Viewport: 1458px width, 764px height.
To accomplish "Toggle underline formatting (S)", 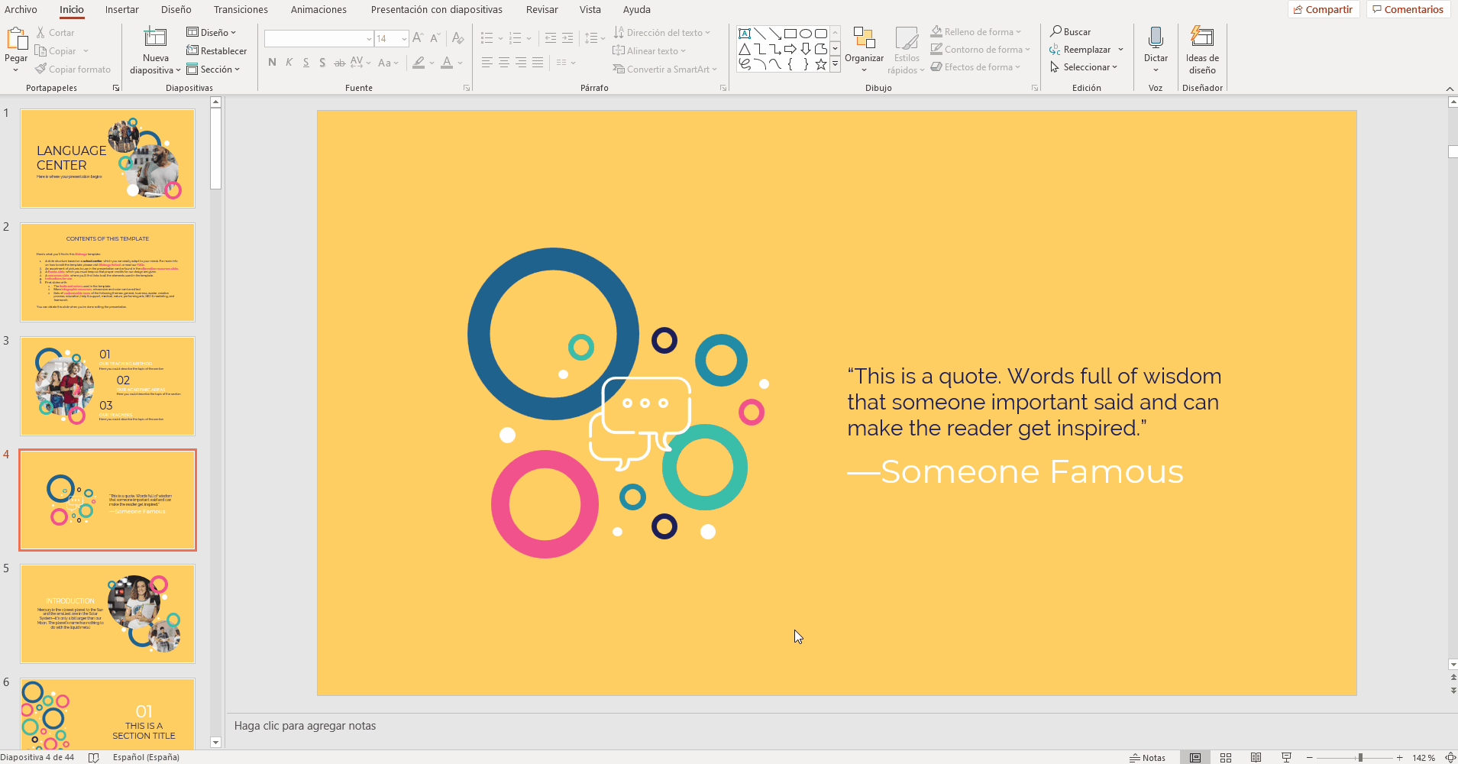I will (x=306, y=63).
